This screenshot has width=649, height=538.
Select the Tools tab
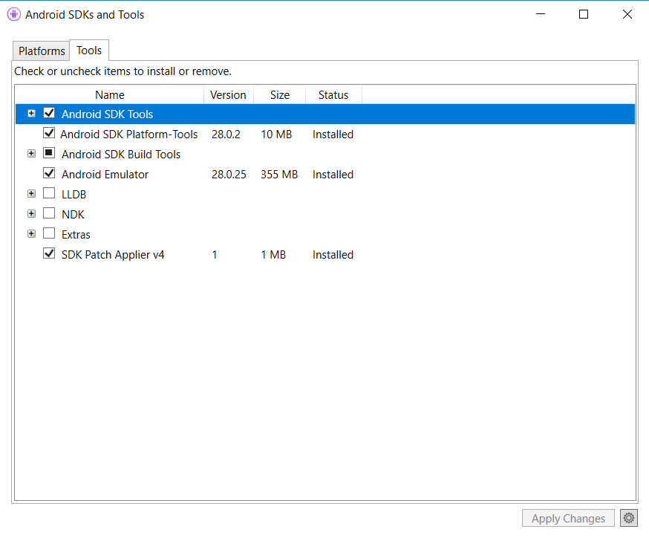88,50
